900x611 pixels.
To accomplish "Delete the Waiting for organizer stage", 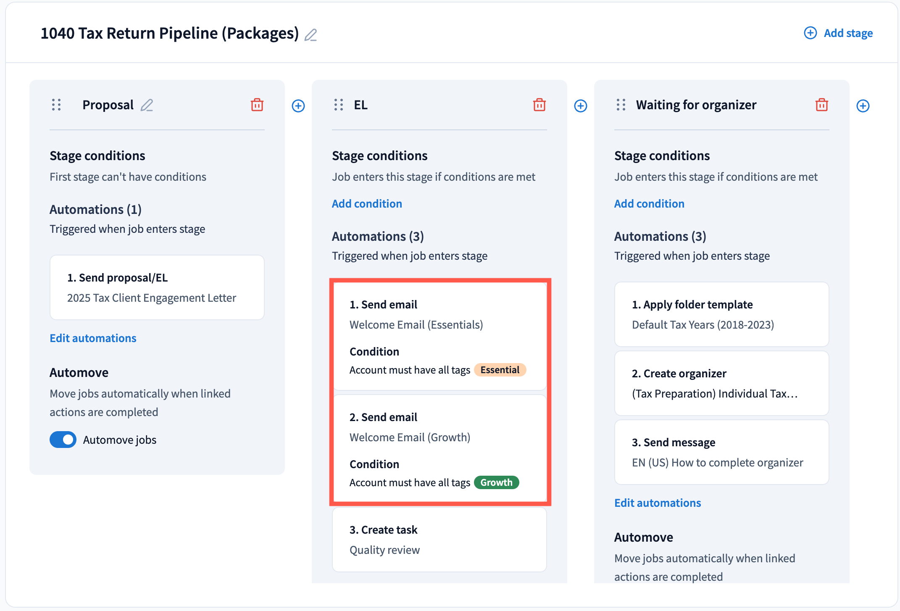I will point(821,105).
